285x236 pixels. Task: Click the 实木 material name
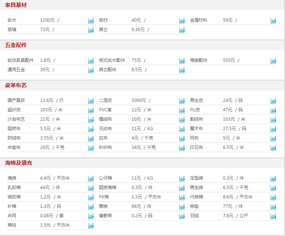click(x=12, y=20)
